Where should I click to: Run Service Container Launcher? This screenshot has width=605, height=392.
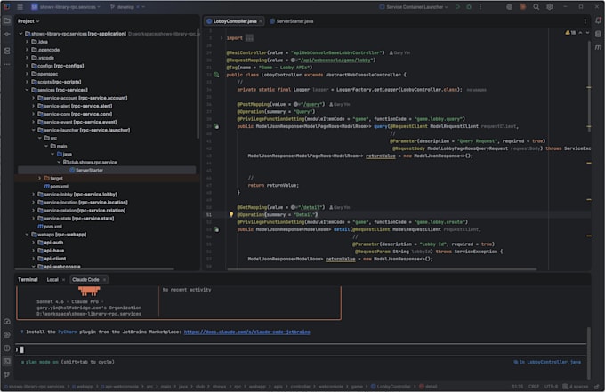click(457, 6)
